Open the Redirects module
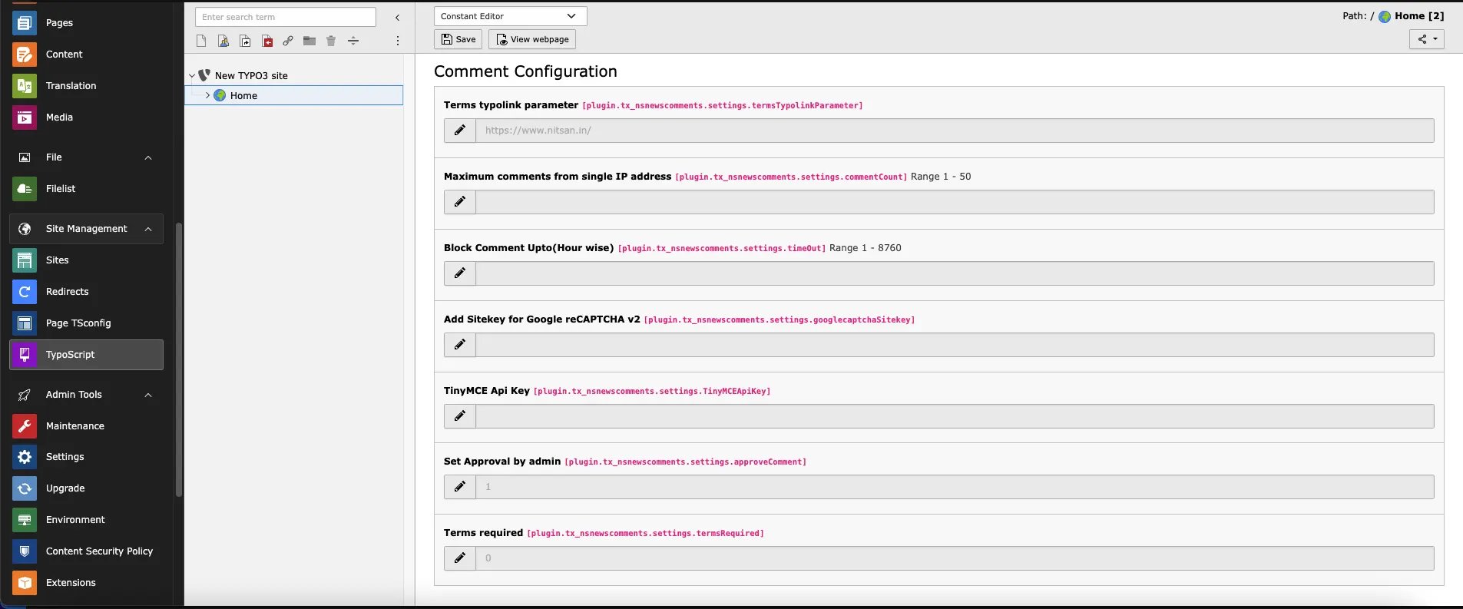 [x=86, y=292]
